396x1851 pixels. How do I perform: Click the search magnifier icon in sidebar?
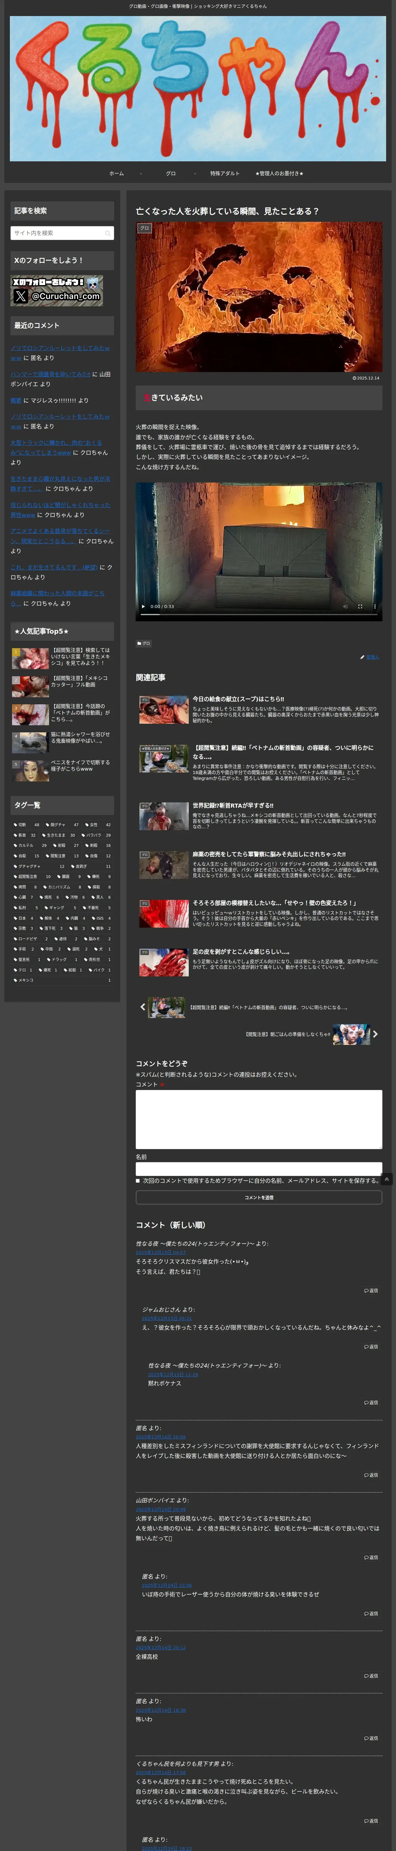pyautogui.click(x=108, y=234)
